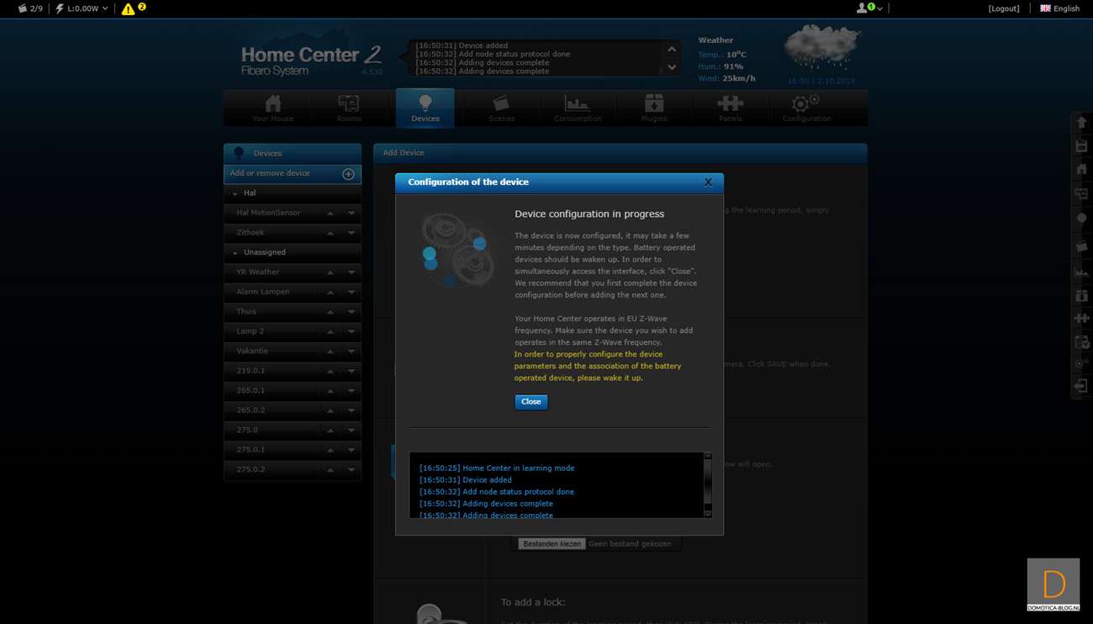Screen dimensions: 1093x624
Task: Move Zithoek up in list
Action: pos(330,233)
